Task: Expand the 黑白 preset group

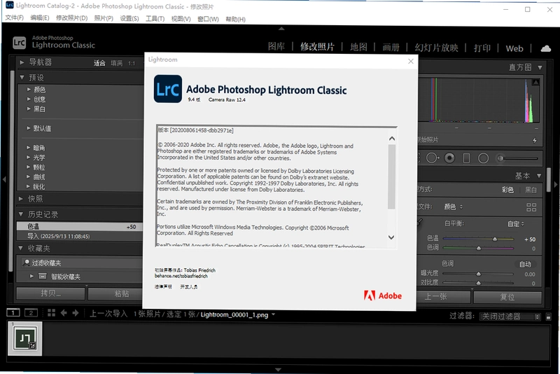Action: pos(29,109)
